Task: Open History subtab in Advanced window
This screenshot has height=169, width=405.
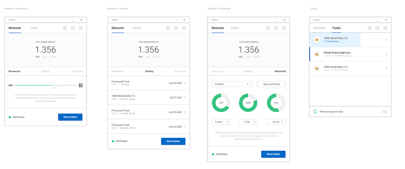Action: pyautogui.click(x=249, y=71)
